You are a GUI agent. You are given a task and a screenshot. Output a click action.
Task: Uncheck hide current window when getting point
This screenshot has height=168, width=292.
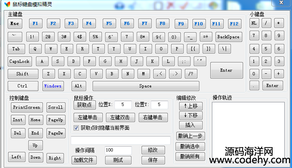[76, 128]
